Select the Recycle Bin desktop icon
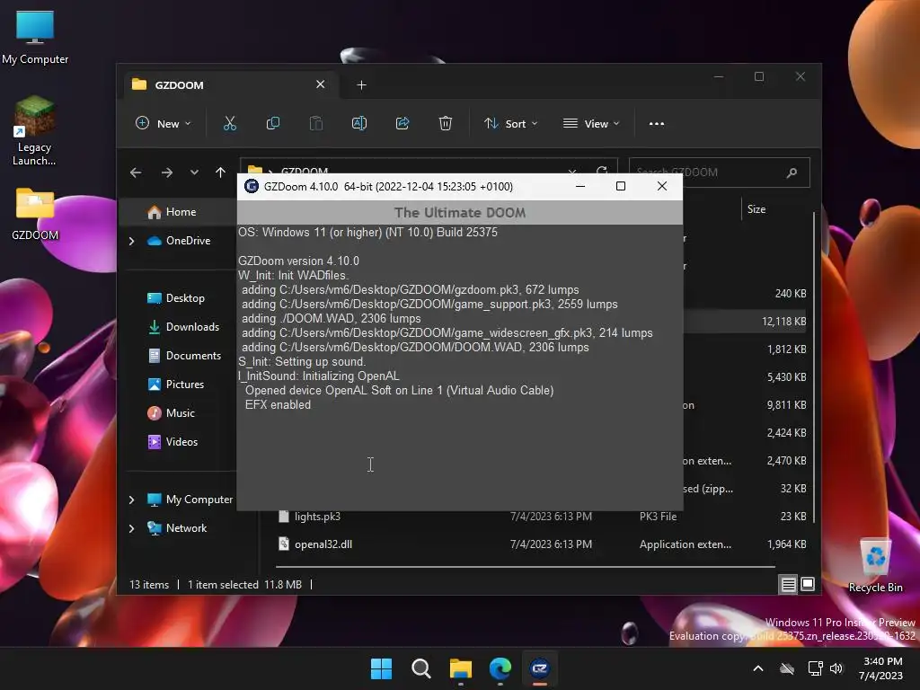 (x=875, y=565)
